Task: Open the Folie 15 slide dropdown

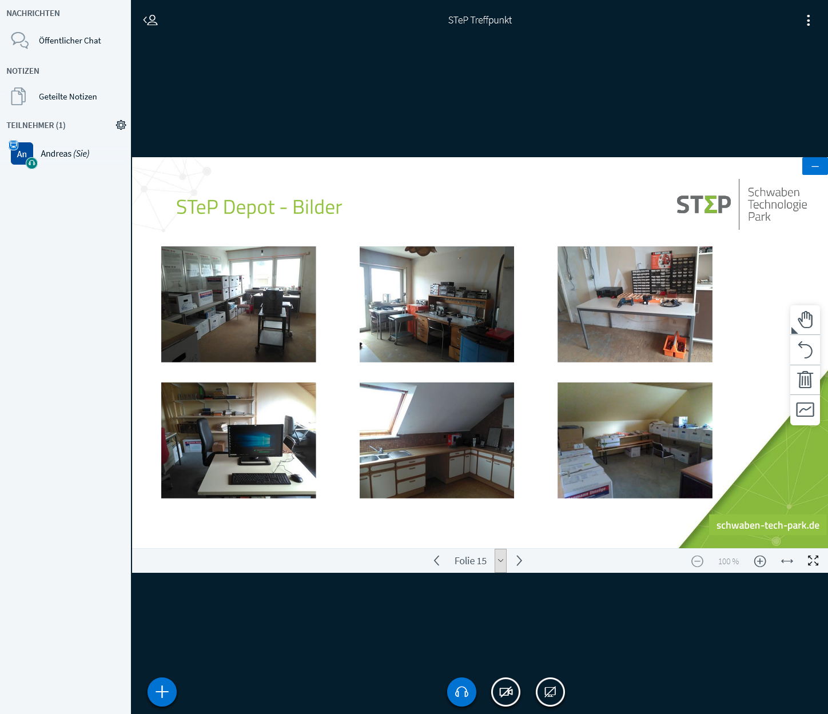Action: 500,561
